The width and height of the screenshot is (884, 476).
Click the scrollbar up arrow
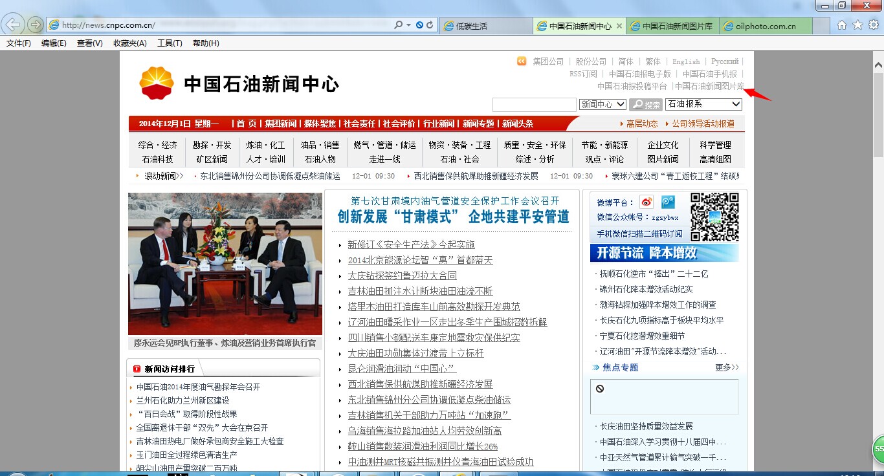(878, 65)
